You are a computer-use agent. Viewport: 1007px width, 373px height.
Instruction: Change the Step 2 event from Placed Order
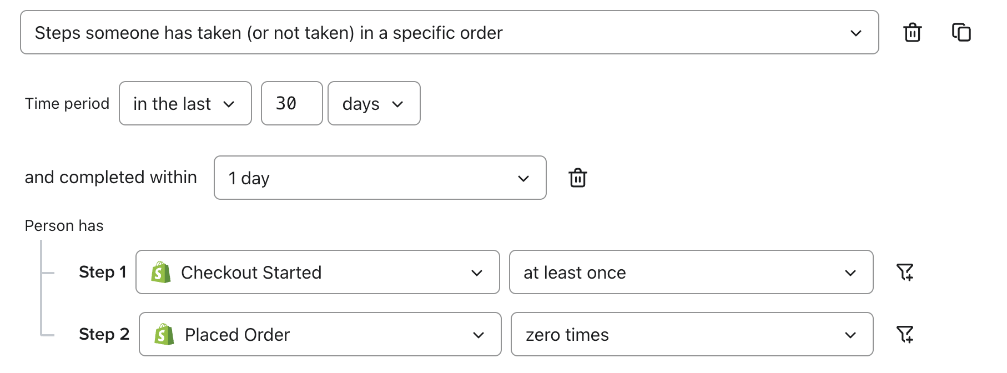pyautogui.click(x=319, y=334)
